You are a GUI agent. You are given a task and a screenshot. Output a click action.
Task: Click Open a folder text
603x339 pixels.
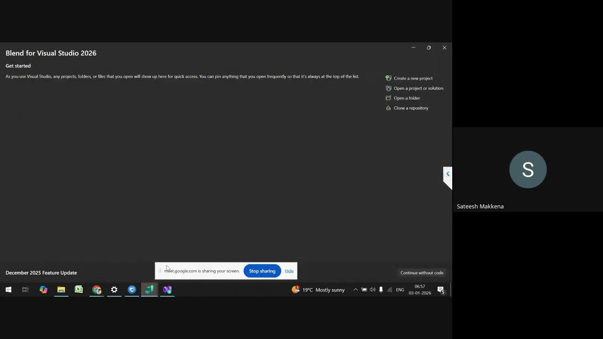[x=407, y=98]
